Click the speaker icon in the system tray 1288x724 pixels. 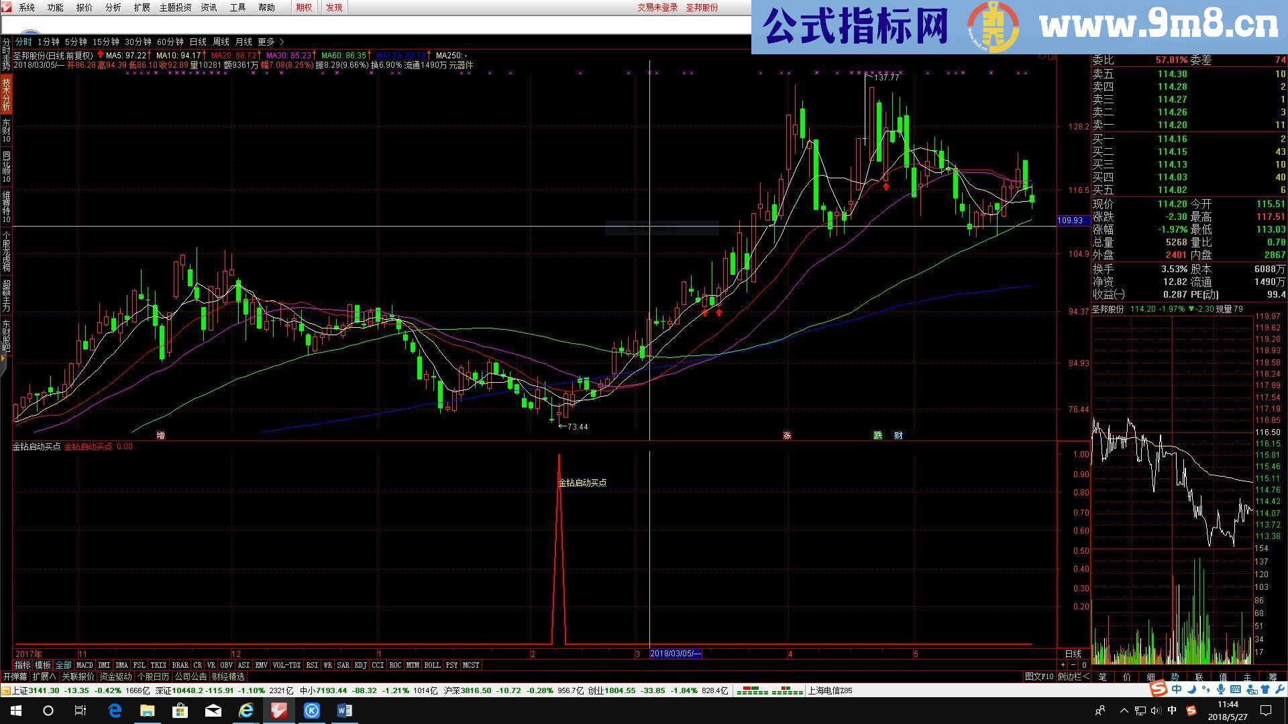point(1157,711)
